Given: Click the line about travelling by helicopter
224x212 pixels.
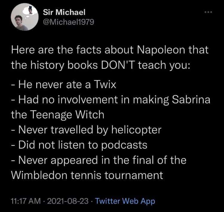Looking at the screenshot, I should pos(86,130).
